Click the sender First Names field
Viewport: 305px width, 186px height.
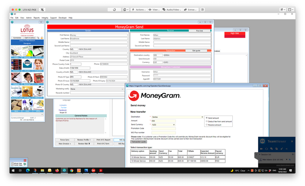(x=99, y=35)
